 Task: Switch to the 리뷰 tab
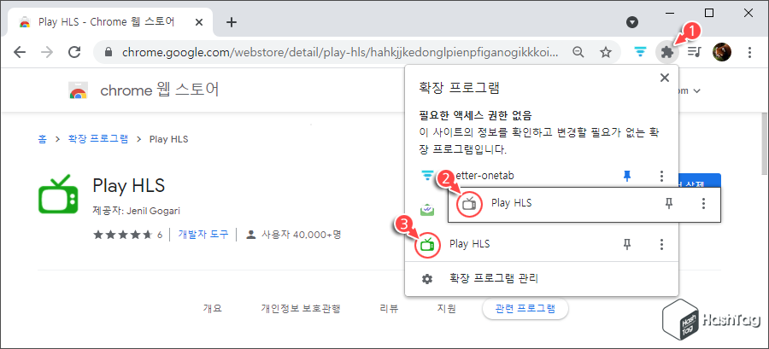pyautogui.click(x=389, y=309)
